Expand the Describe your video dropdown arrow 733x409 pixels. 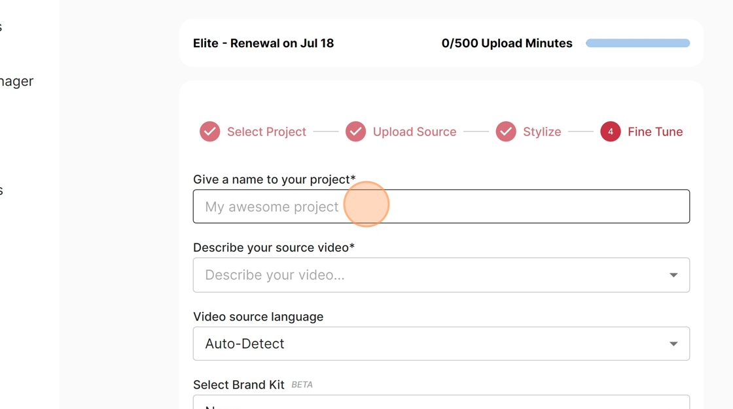[x=673, y=275]
